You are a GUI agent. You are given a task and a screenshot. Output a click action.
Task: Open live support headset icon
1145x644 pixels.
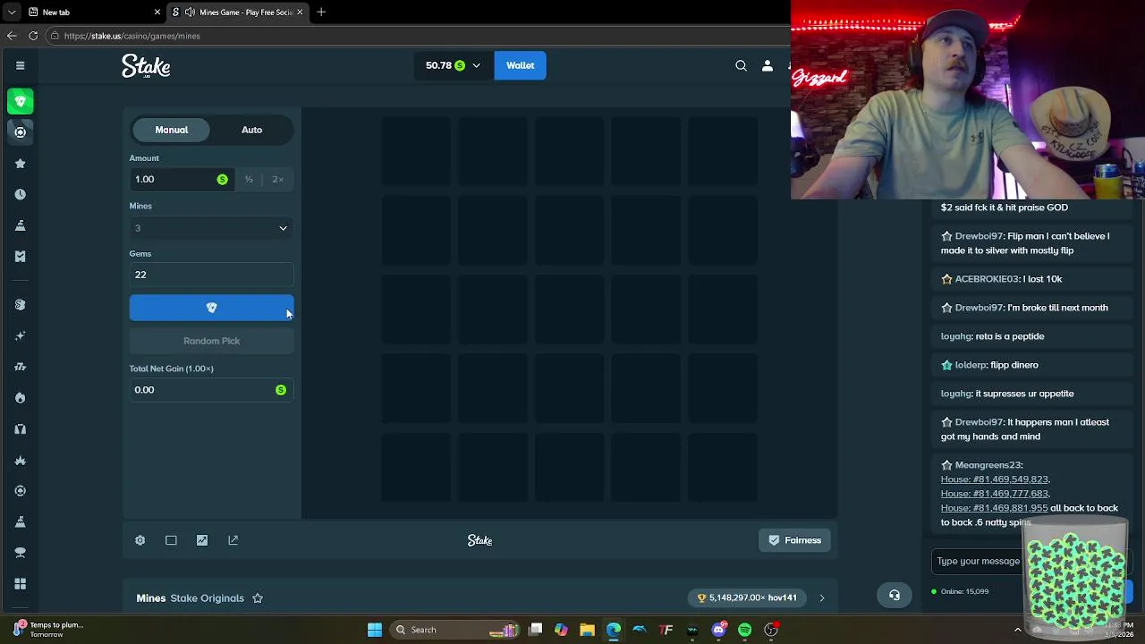pos(895,595)
